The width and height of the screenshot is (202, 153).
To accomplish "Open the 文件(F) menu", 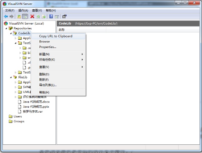I will [10, 10].
